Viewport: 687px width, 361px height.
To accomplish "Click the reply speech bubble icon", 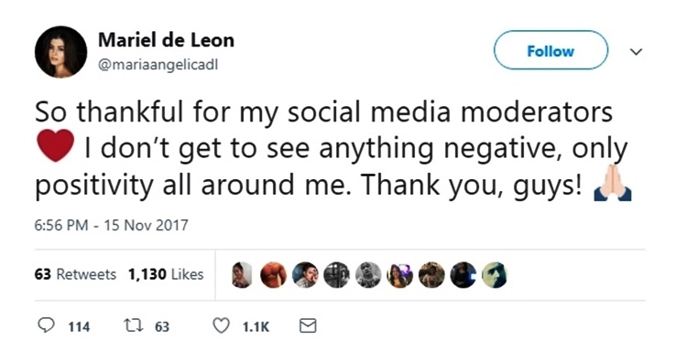I will tap(46, 325).
